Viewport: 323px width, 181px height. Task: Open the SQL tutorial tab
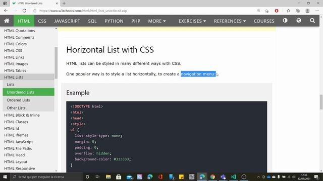tap(92, 21)
